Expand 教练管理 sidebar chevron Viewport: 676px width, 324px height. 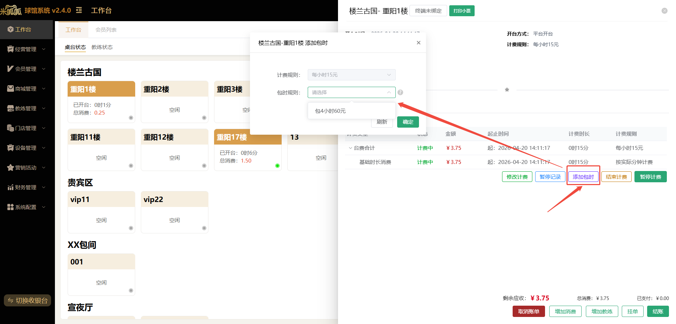point(44,108)
